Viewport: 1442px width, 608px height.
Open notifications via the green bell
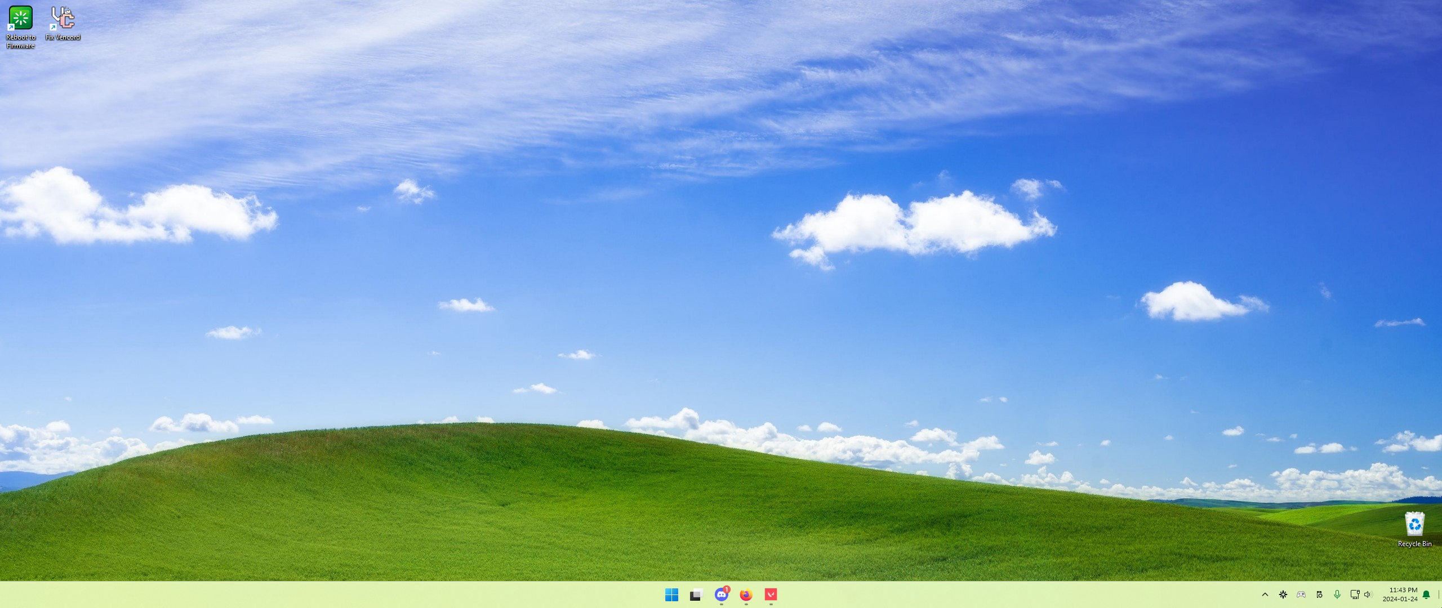(1426, 594)
